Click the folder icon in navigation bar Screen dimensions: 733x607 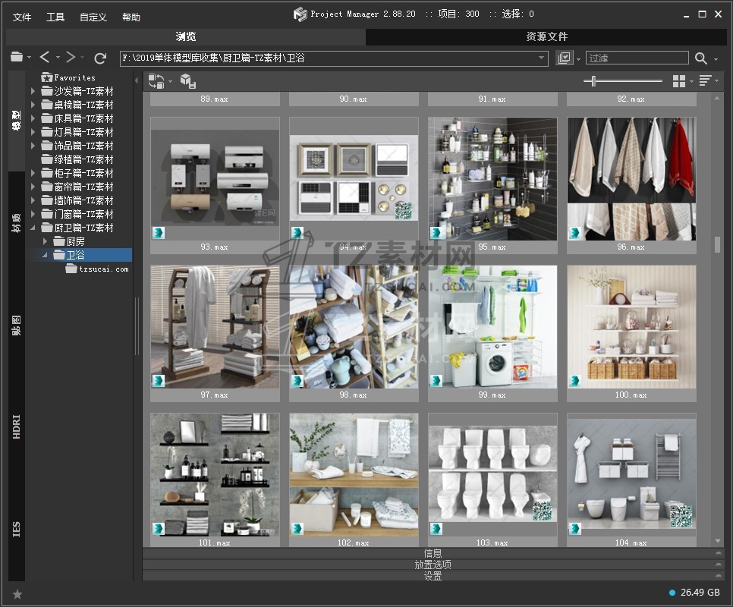tap(16, 58)
